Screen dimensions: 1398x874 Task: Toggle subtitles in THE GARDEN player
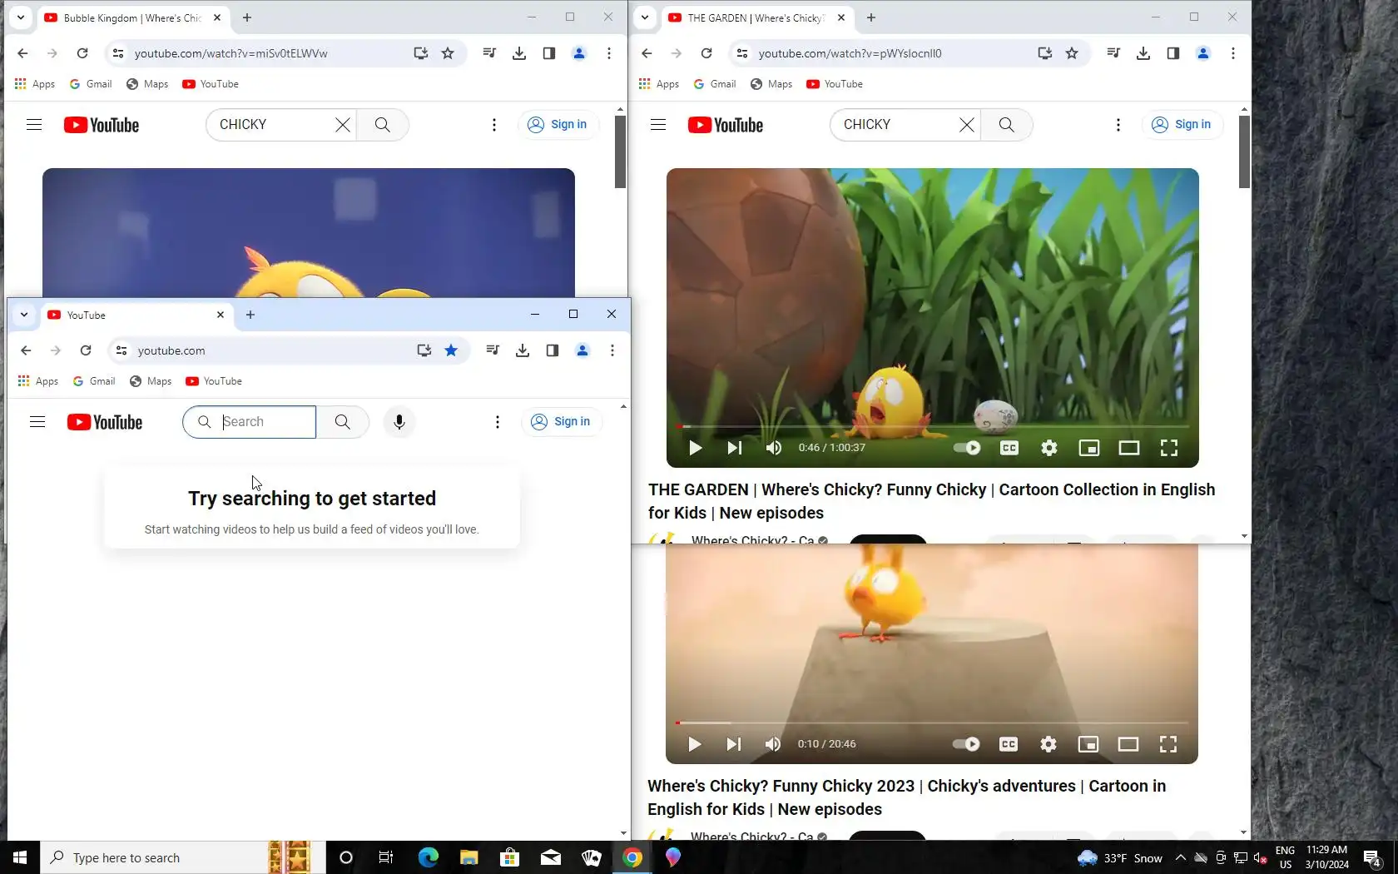pyautogui.click(x=1009, y=448)
